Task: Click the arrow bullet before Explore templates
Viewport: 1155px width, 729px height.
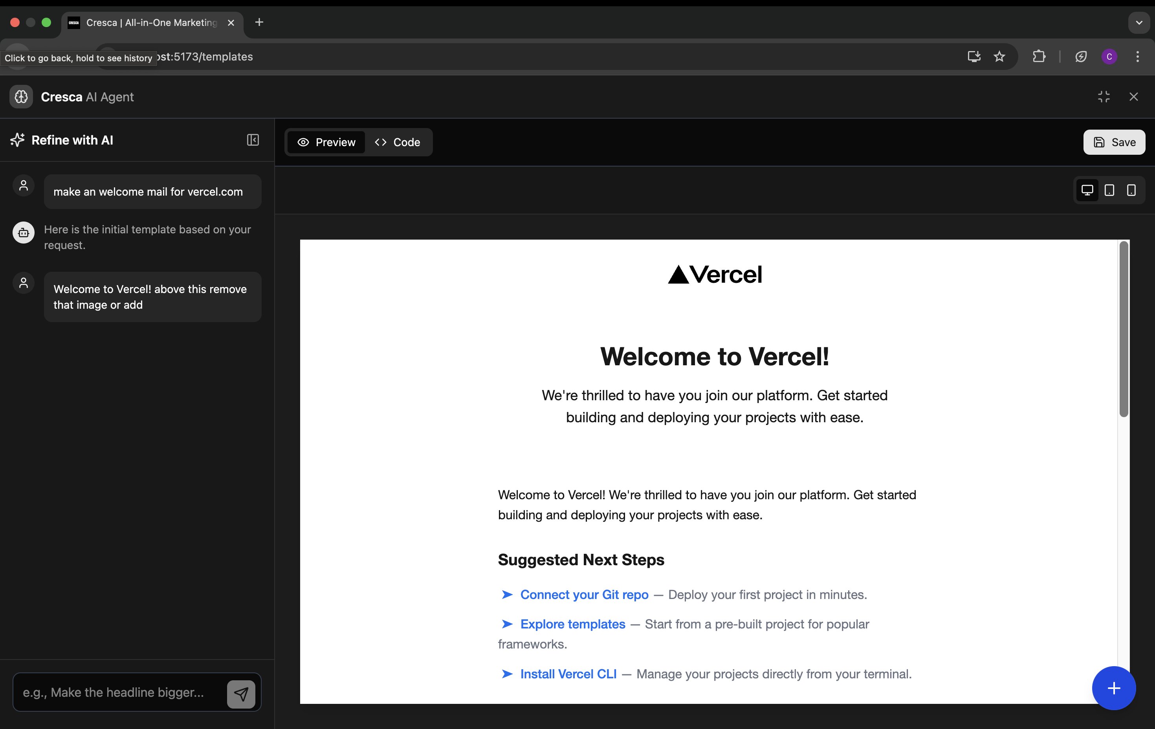Action: click(506, 624)
